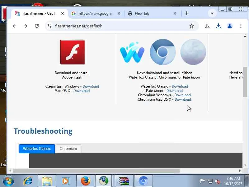Download CleanFlash for Windows

91,86
